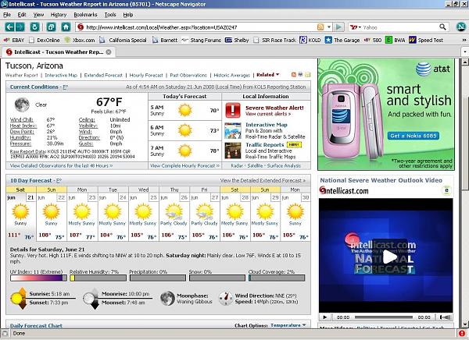Open the Interactive Map thumbnail icon
This screenshot has width=469, height=340.
coord(233,129)
